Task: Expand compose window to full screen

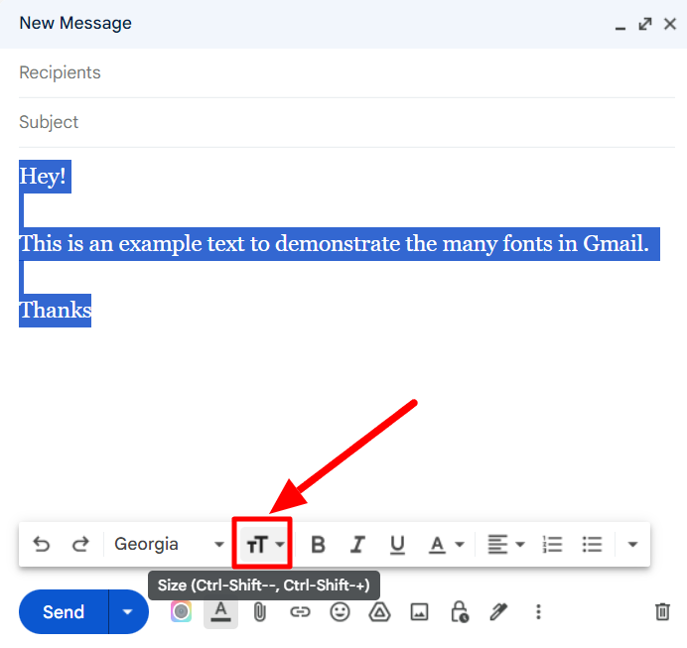Action: coord(645,24)
